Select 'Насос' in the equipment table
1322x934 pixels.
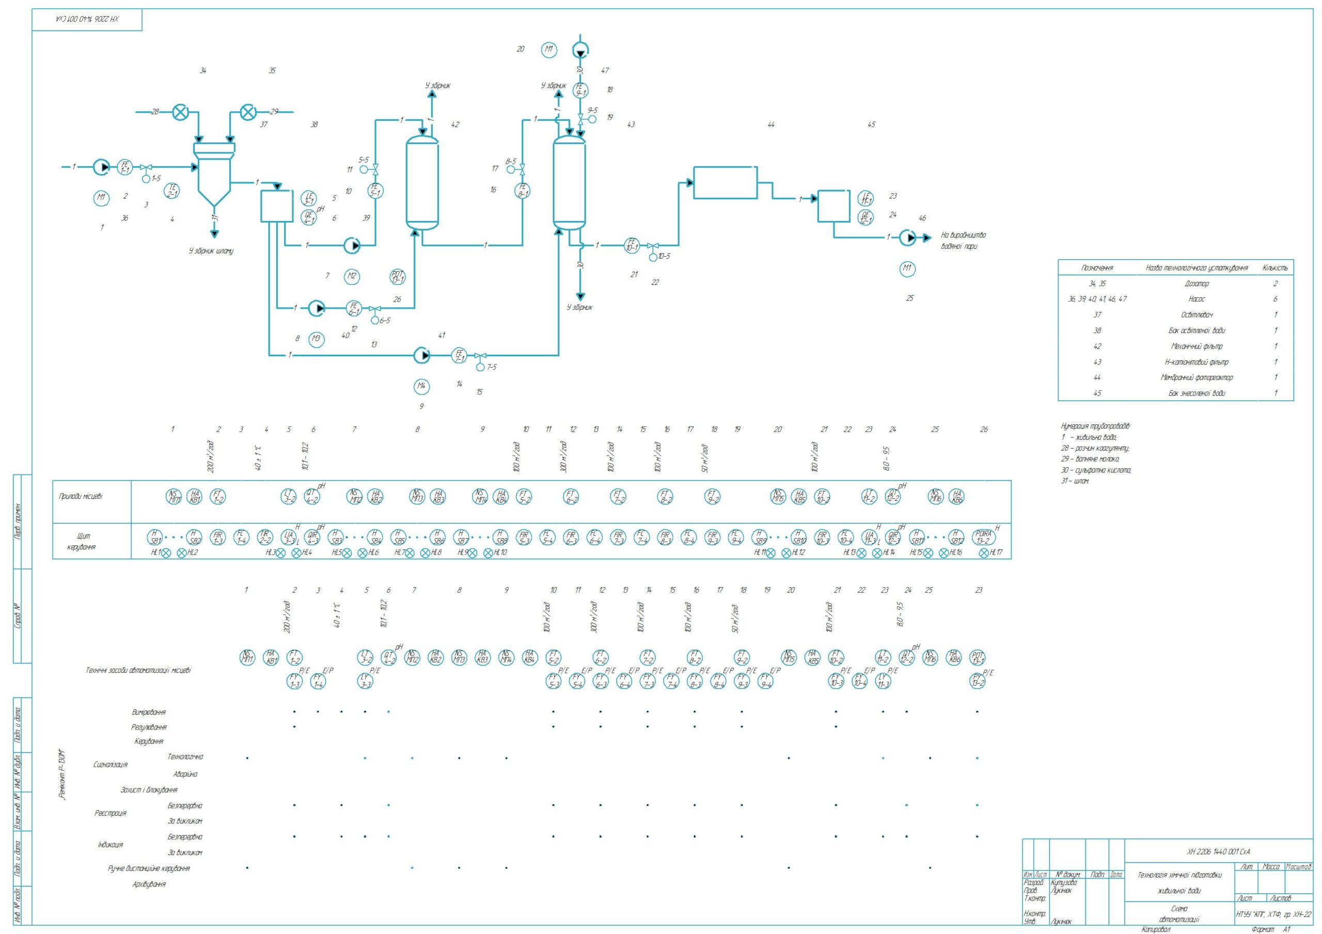point(1197,299)
